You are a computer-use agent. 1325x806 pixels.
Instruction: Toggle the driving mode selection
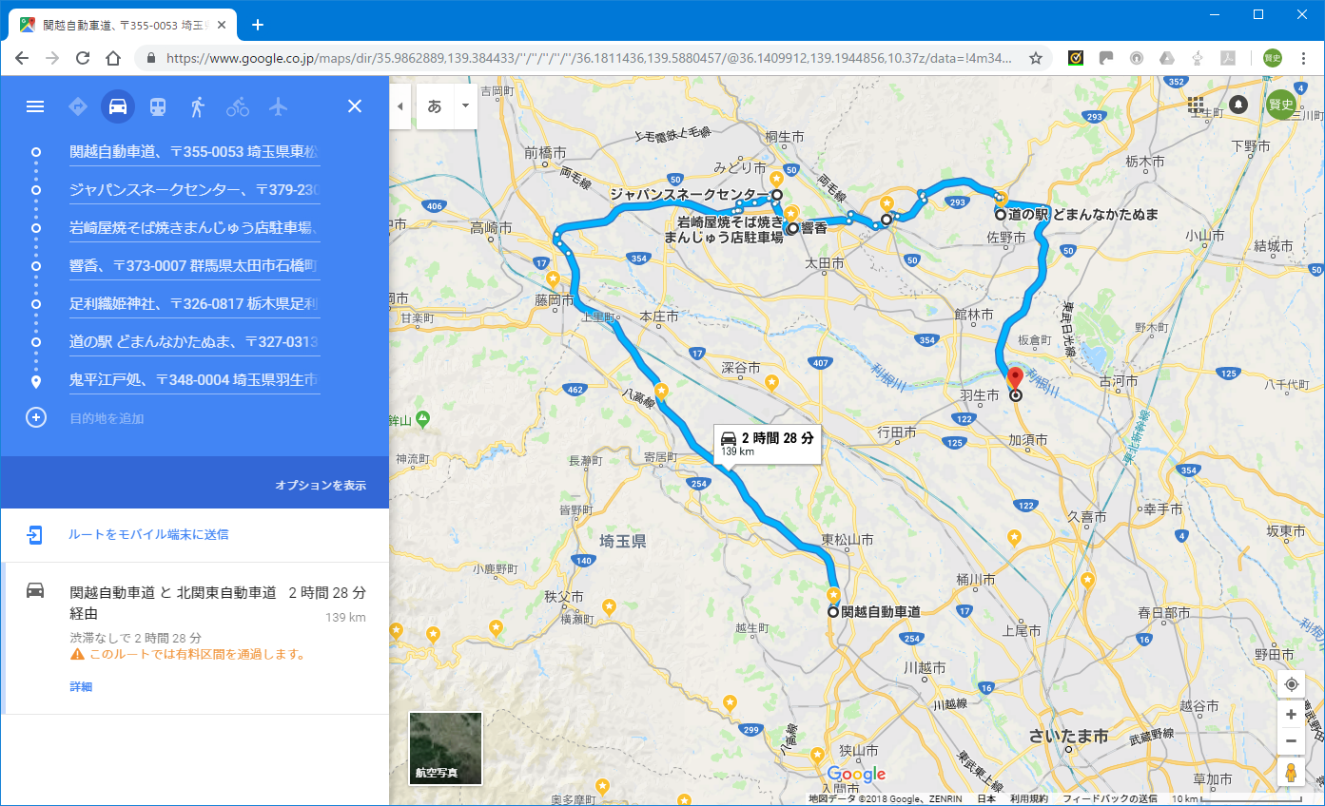click(x=118, y=106)
